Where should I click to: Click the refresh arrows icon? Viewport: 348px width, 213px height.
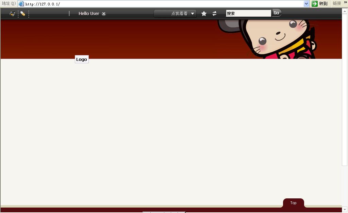coord(214,14)
